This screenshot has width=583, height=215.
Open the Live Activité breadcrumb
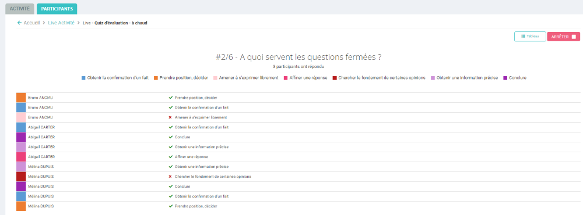click(x=61, y=23)
